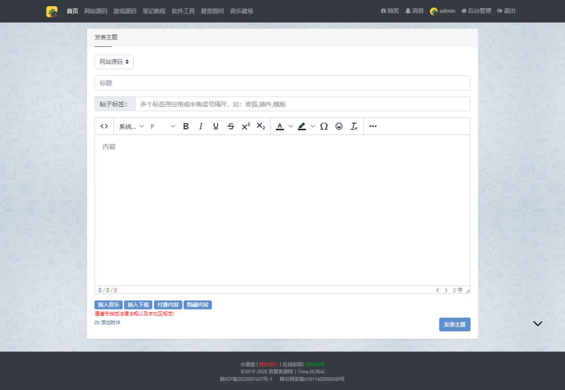Viewport: 565px width, 390px height.
Task: Open the emoji picker
Action: [339, 126]
